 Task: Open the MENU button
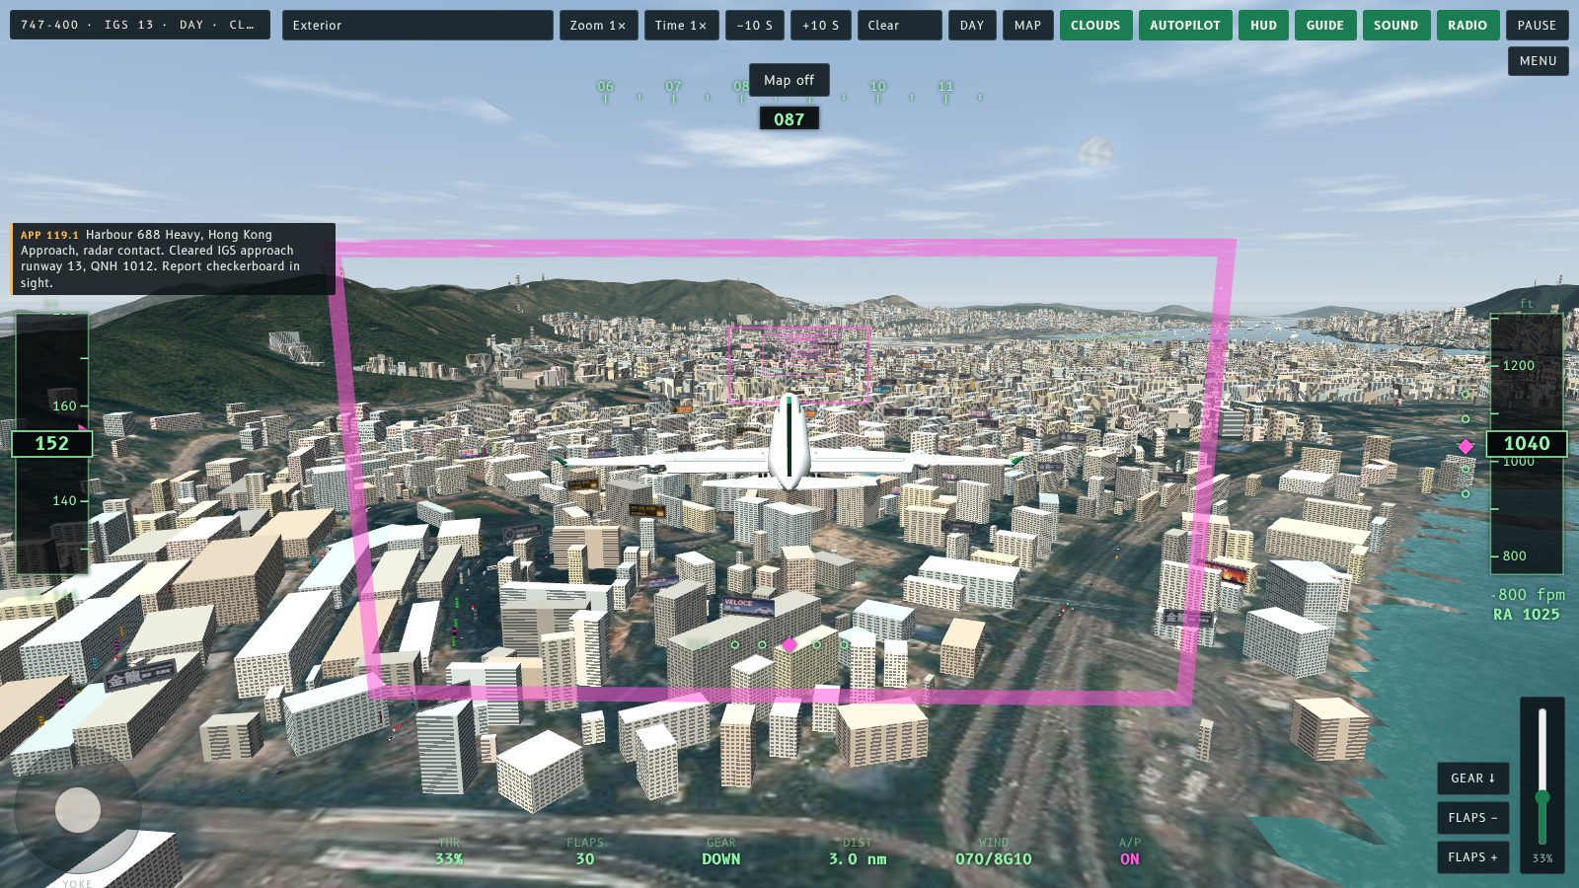click(1538, 60)
